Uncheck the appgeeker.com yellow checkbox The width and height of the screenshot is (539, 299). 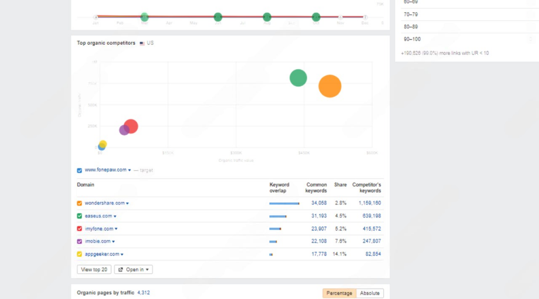[79, 254]
